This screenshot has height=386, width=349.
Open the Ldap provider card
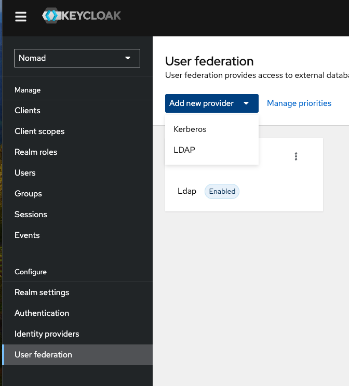(x=187, y=191)
